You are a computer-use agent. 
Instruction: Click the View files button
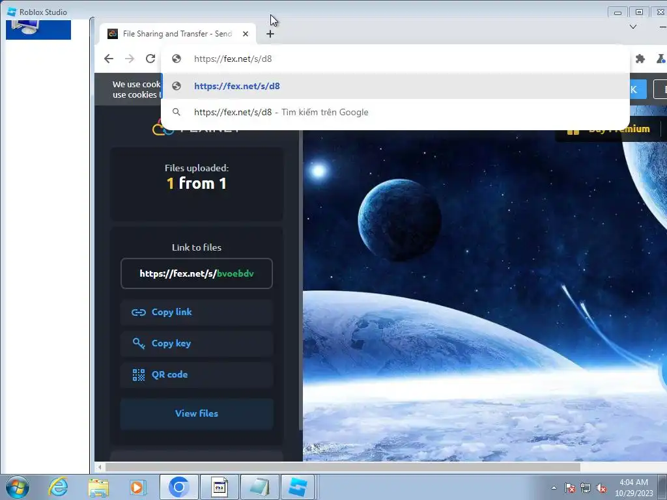(x=197, y=413)
